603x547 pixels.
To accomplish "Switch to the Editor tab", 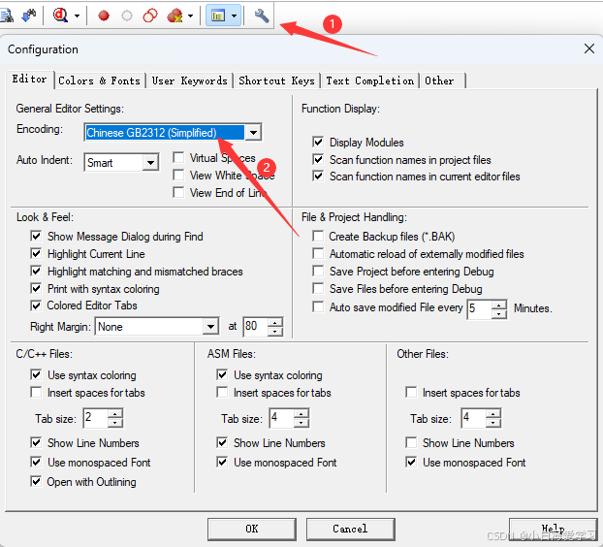I will (29, 80).
